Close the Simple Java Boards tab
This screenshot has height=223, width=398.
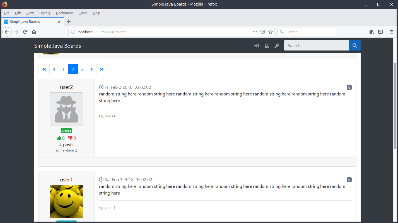[59, 21]
